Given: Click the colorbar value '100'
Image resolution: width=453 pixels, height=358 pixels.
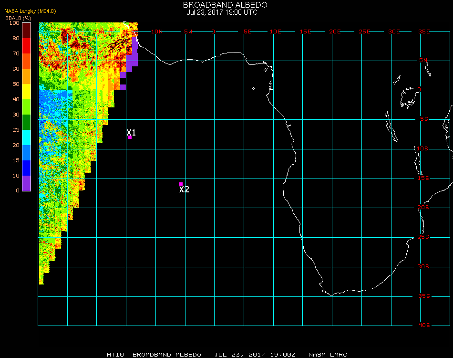Looking at the screenshot, I should tap(14, 23).
